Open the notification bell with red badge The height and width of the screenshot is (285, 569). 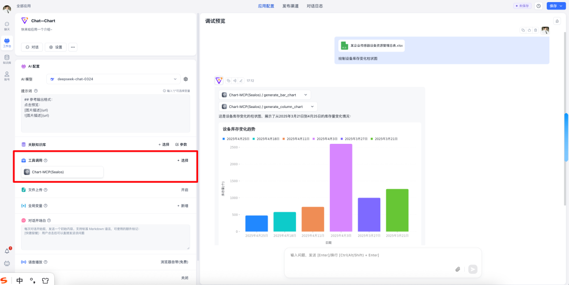[7, 251]
